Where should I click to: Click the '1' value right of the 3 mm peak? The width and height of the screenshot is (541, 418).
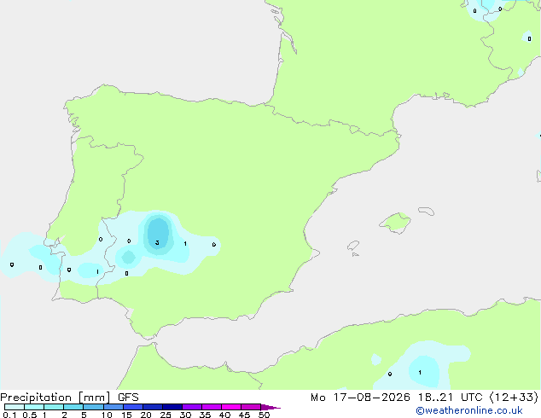point(185,244)
